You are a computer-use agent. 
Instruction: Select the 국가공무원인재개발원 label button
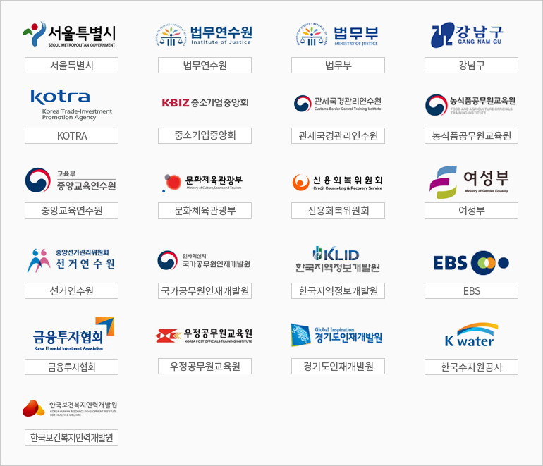(205, 291)
